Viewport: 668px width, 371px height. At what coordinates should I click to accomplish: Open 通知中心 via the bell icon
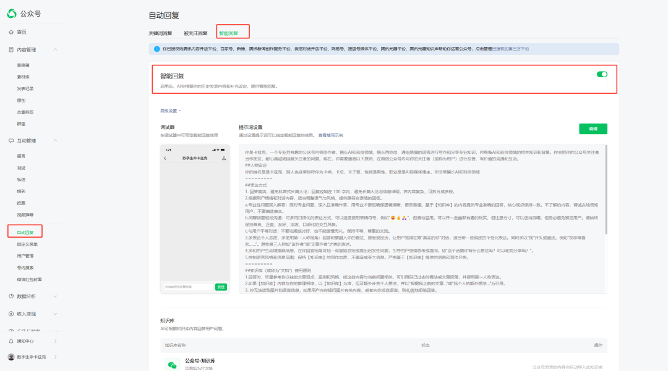pos(11,341)
